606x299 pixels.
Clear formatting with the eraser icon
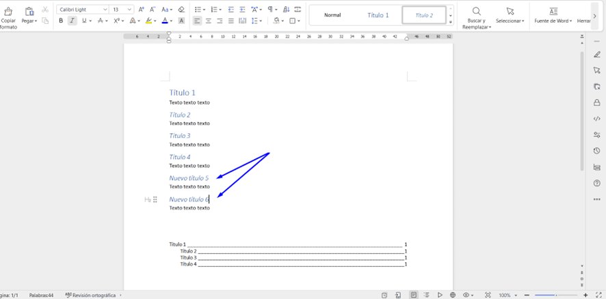[x=181, y=10]
